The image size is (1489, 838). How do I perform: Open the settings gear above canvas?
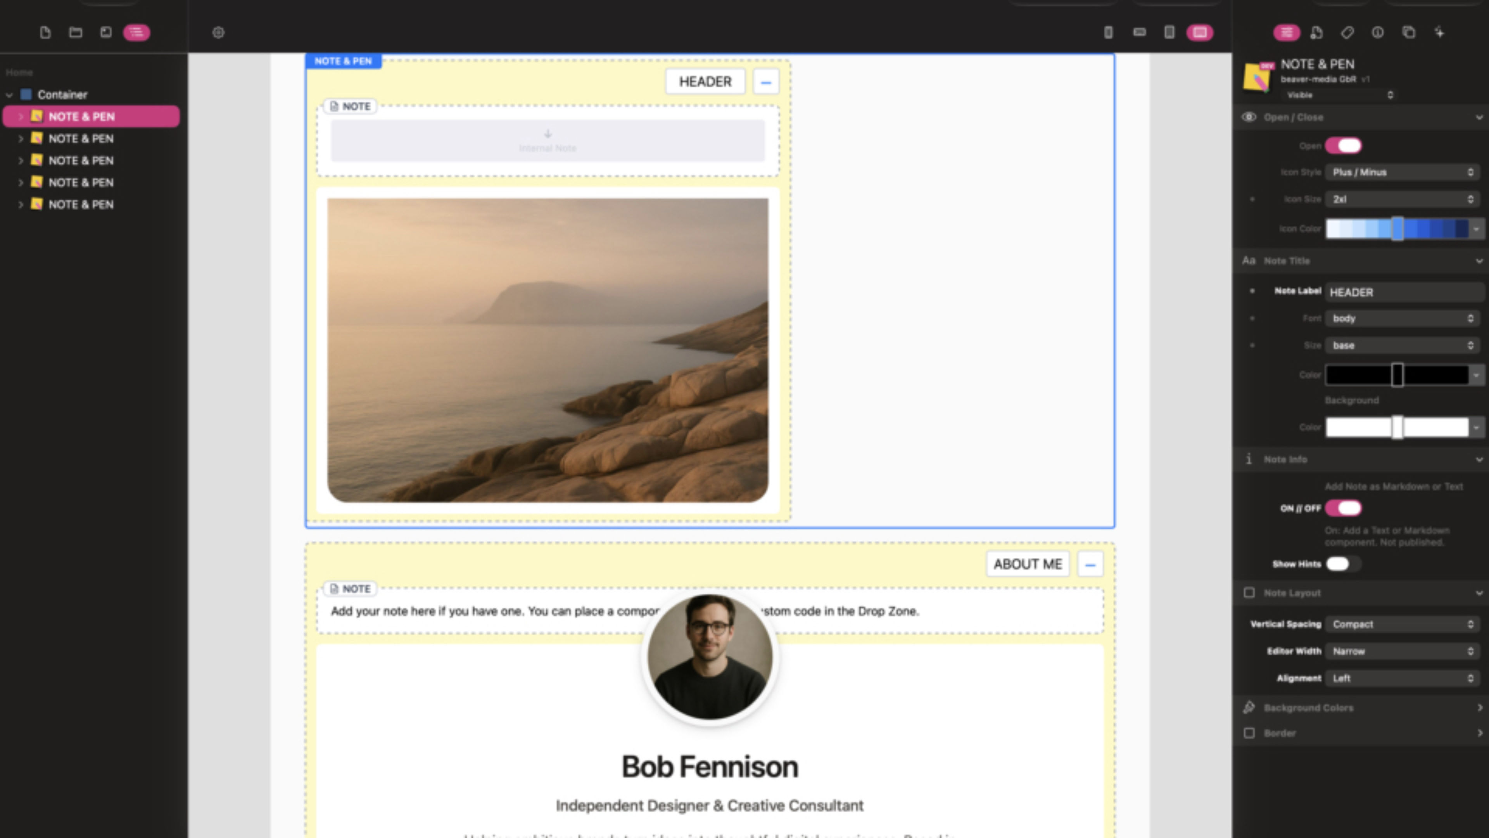(x=218, y=32)
